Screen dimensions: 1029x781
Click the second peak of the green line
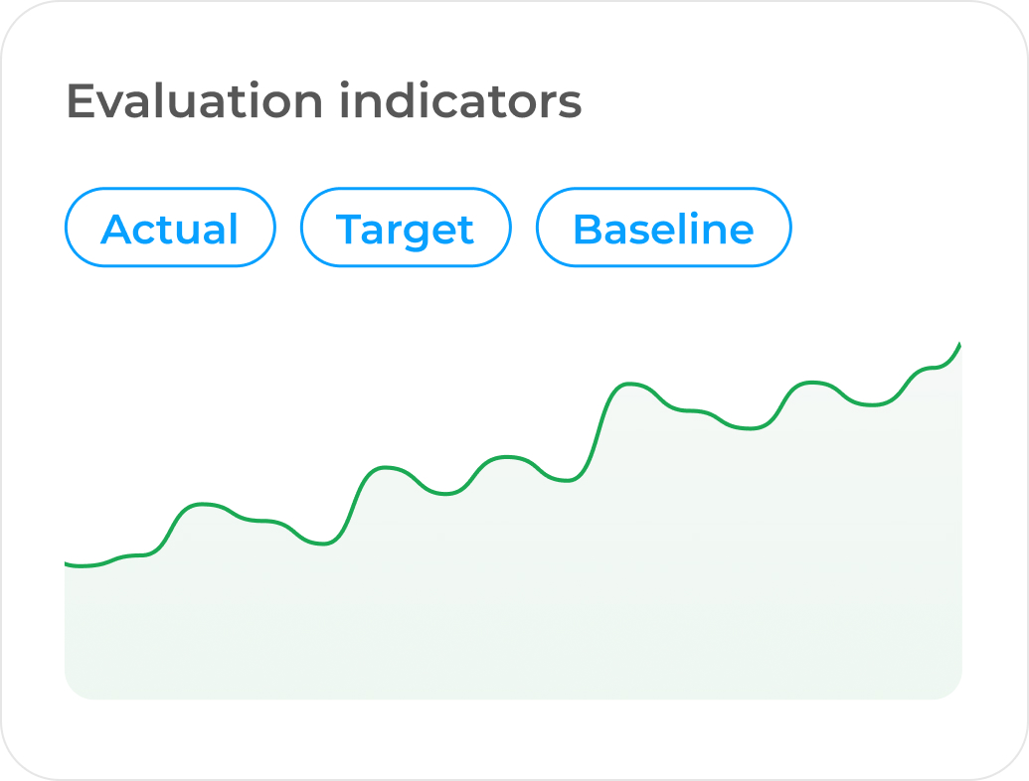tap(384, 467)
